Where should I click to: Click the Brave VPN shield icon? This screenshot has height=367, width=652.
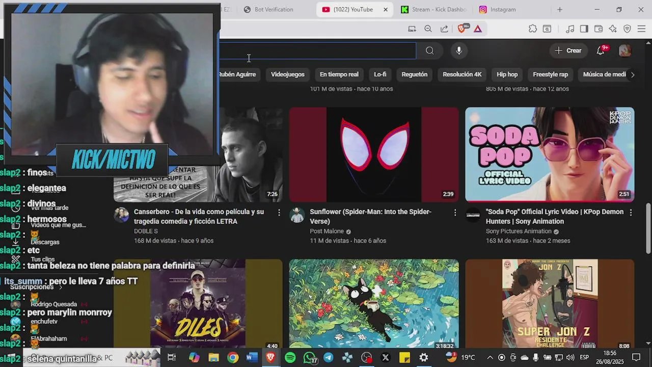[x=627, y=29]
